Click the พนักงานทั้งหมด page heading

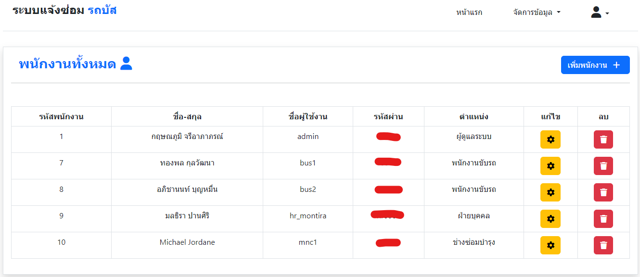(x=67, y=64)
